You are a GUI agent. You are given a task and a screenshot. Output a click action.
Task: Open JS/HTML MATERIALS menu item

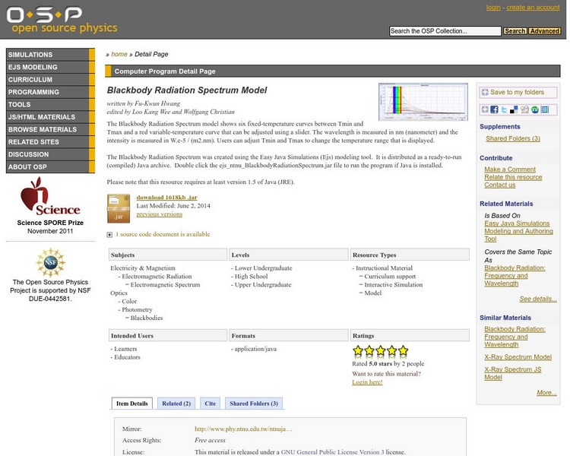click(50, 117)
